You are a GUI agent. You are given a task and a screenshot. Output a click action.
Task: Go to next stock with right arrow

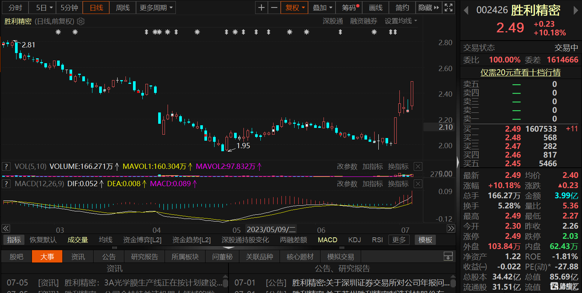(x=575, y=11)
